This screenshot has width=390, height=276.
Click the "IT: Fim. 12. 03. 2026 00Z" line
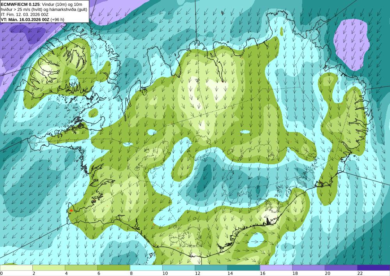[x=24, y=14]
